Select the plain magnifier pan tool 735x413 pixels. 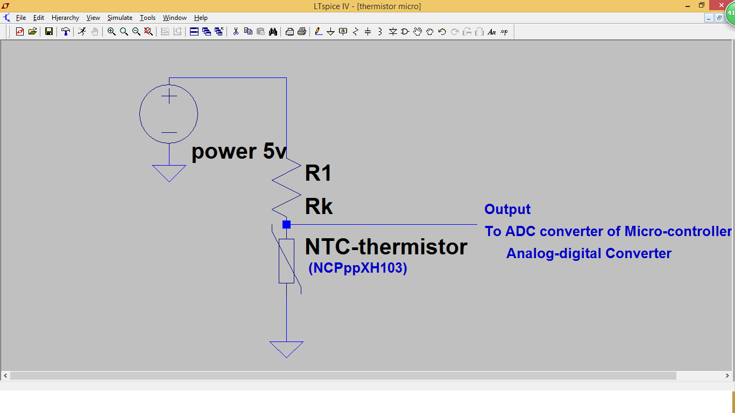[x=124, y=32]
